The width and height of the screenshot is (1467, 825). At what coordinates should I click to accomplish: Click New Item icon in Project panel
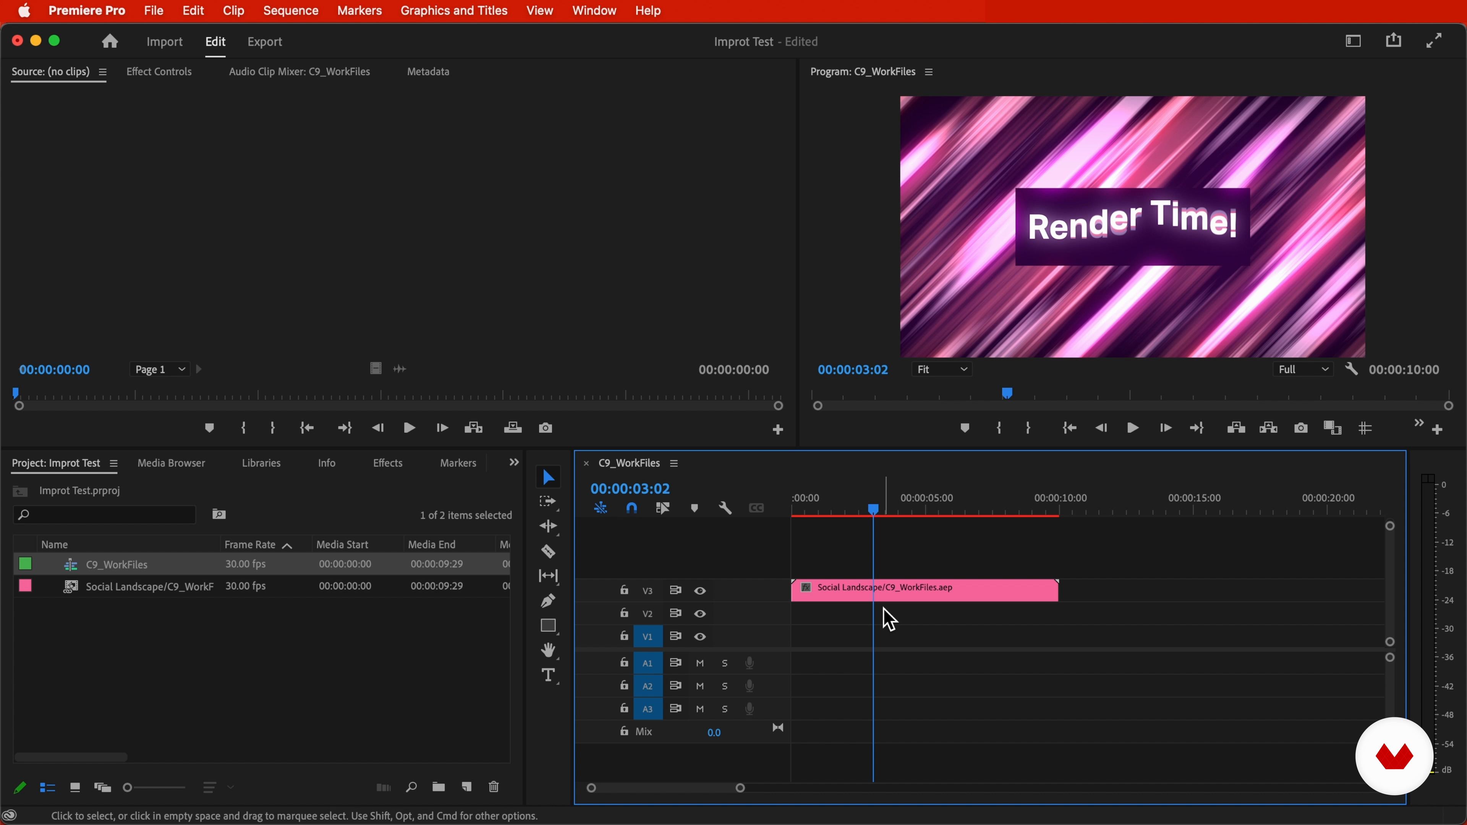point(466,788)
